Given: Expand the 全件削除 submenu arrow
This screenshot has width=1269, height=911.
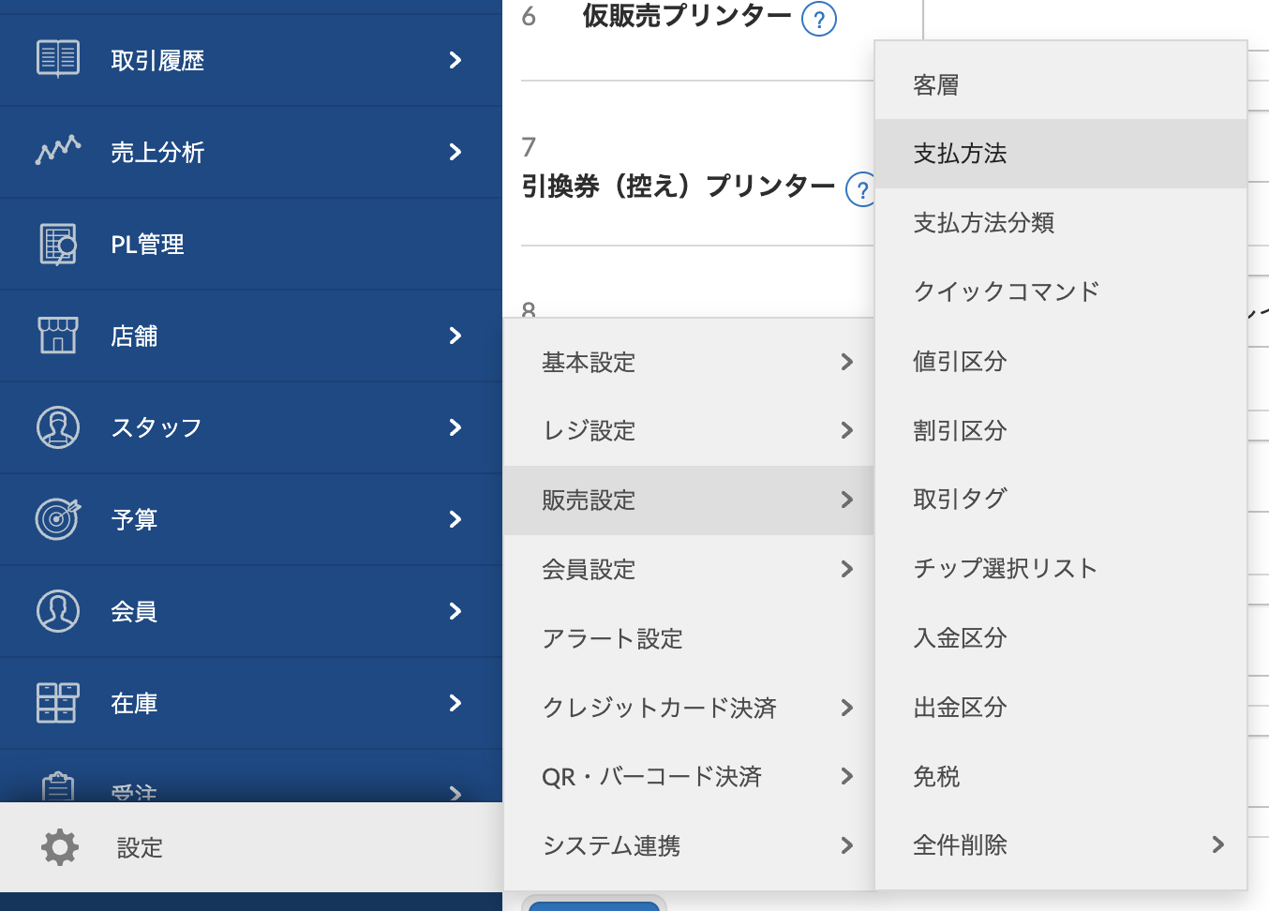Looking at the screenshot, I should pyautogui.click(x=1217, y=844).
